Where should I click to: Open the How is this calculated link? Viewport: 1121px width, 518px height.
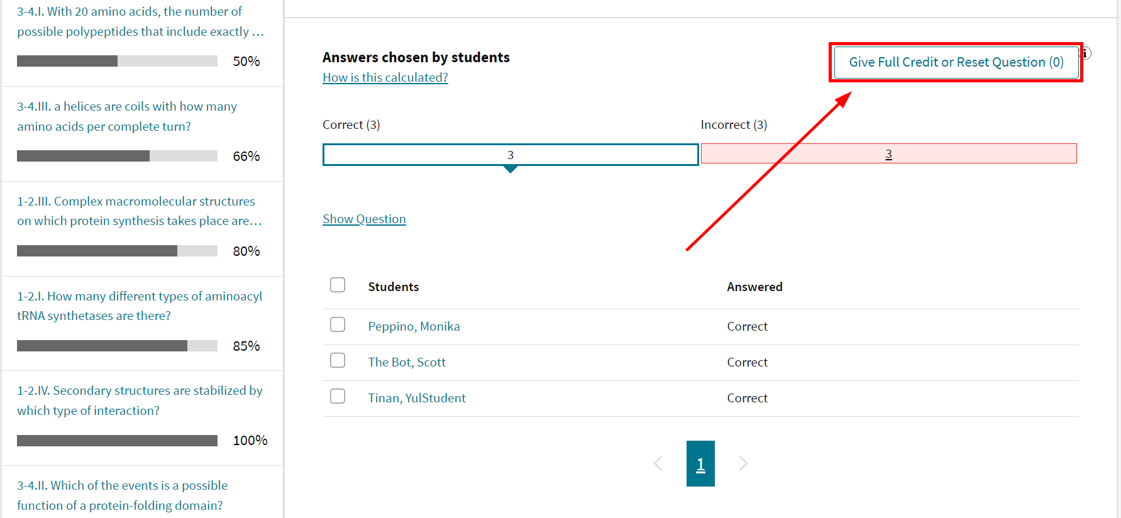[x=385, y=77]
